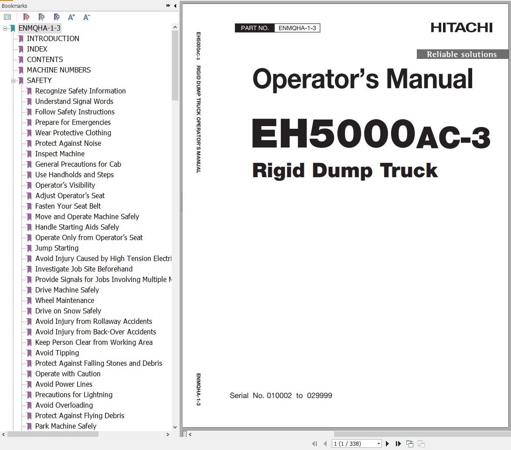Decrease bookmark text size with A- icon
The height and width of the screenshot is (450, 511).
(86, 17)
